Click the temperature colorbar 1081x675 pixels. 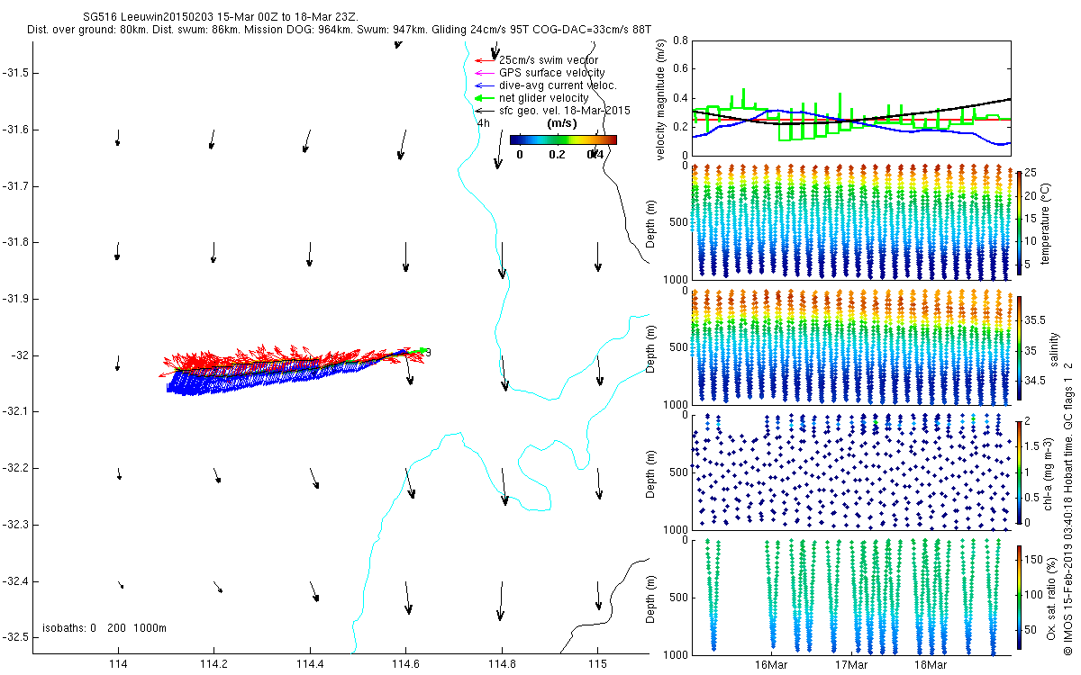coord(1019,223)
